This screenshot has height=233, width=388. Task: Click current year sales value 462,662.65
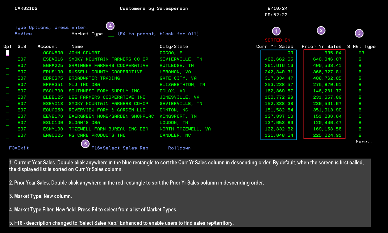pyautogui.click(x=279, y=59)
